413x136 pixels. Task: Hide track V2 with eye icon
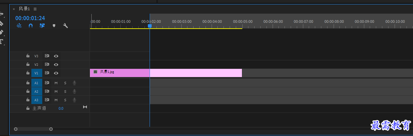tap(56, 64)
